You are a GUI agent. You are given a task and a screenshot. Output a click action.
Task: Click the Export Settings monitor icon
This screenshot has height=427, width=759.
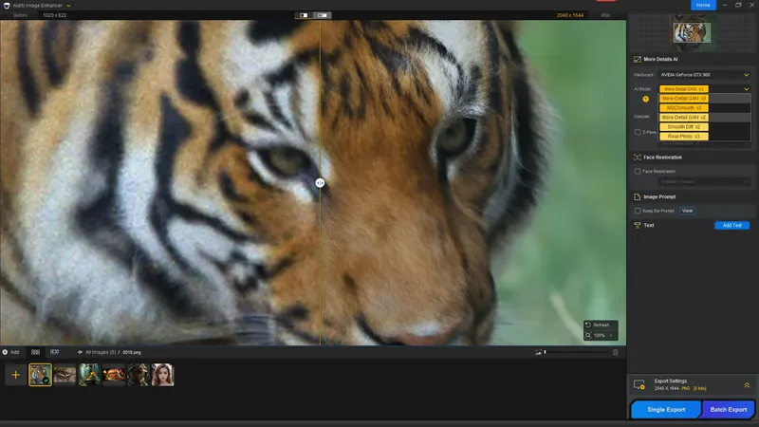639,384
